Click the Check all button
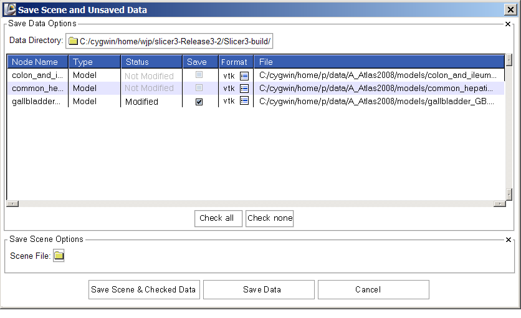This screenshot has width=521, height=318. [x=217, y=218]
